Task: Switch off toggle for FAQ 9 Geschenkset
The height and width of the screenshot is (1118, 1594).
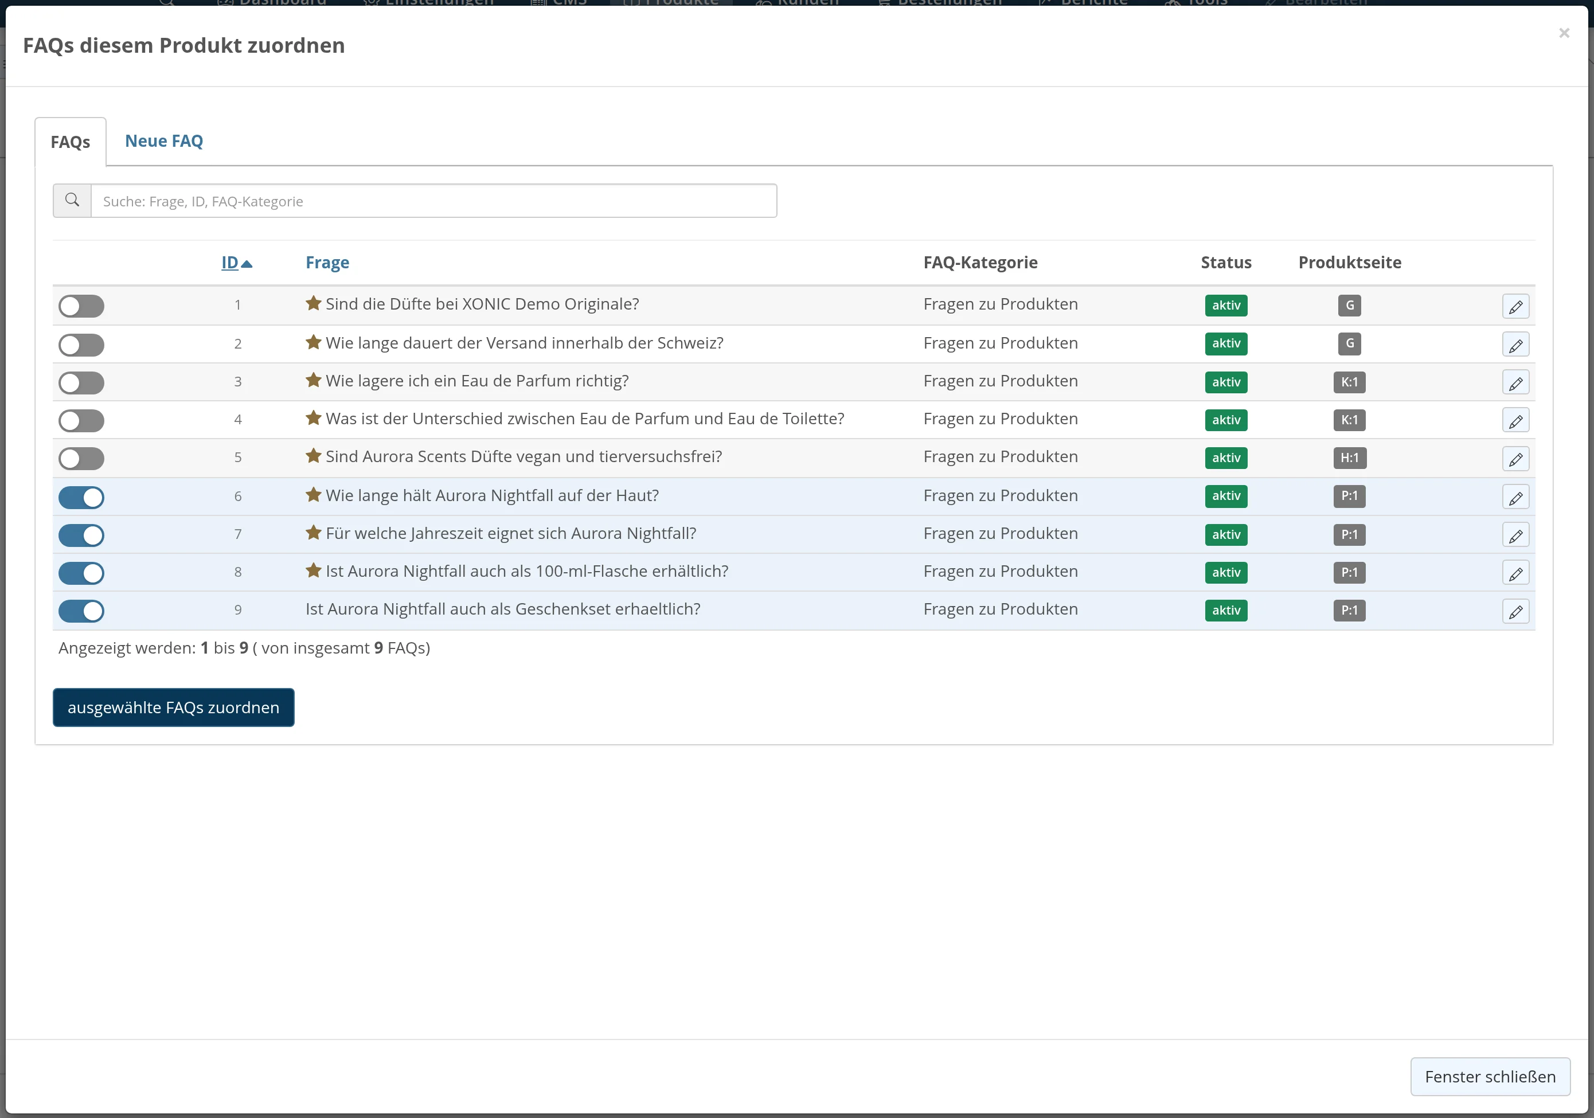Action: [81, 611]
